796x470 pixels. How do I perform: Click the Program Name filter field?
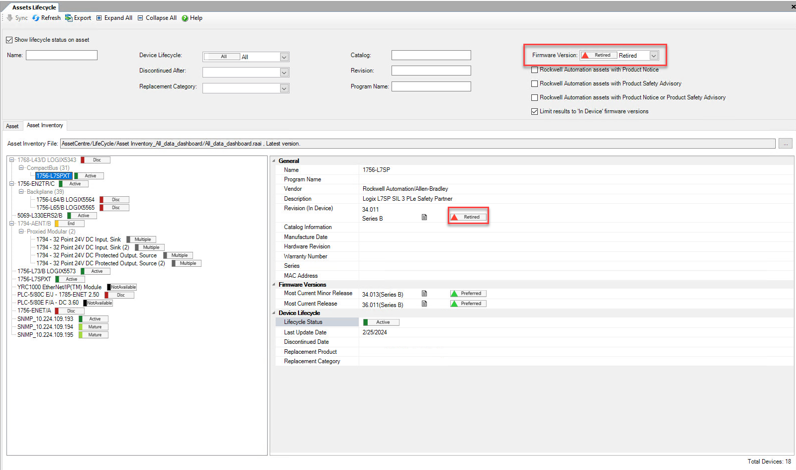tap(431, 86)
